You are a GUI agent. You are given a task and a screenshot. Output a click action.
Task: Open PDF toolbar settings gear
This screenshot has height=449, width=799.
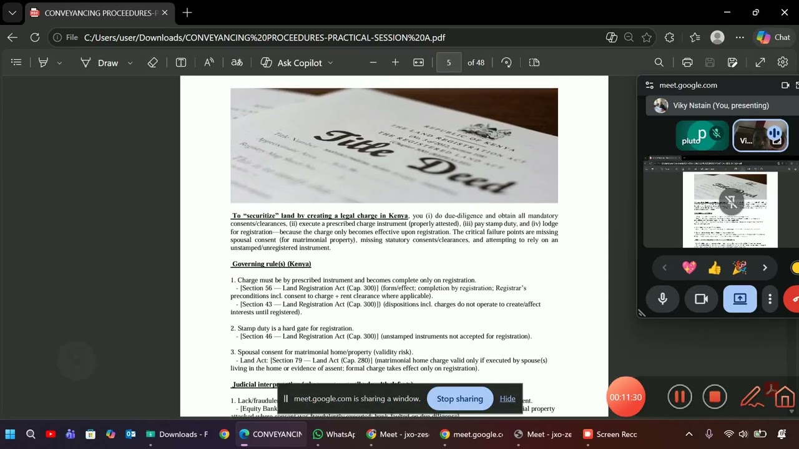click(x=783, y=62)
